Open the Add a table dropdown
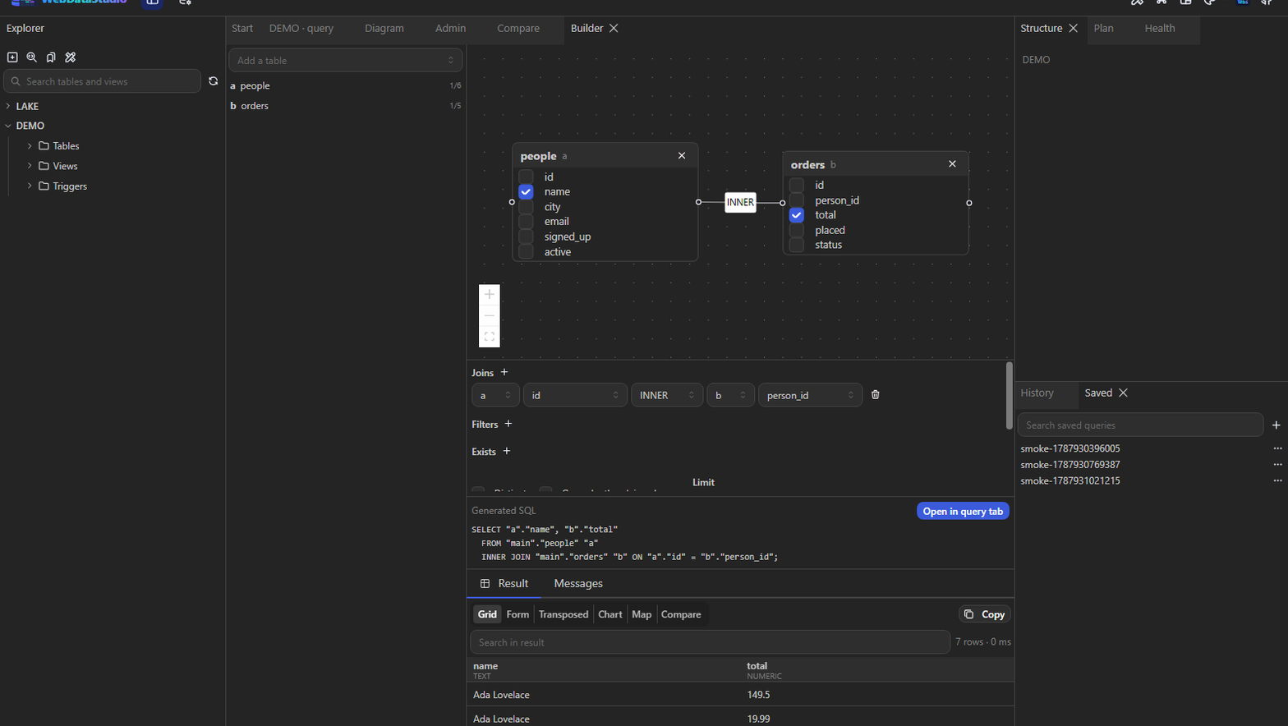The height and width of the screenshot is (726, 1288). pyautogui.click(x=346, y=60)
